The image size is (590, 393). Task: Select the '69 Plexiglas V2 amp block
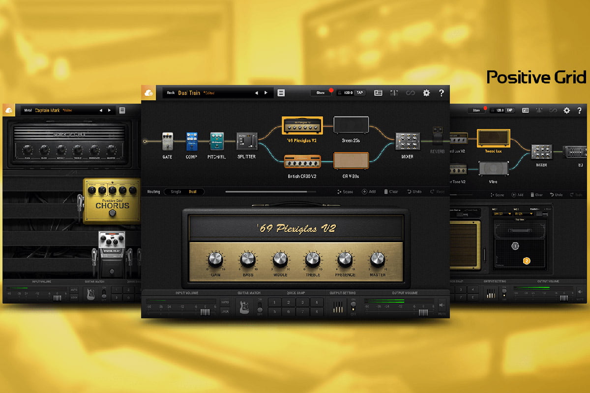[x=302, y=125]
